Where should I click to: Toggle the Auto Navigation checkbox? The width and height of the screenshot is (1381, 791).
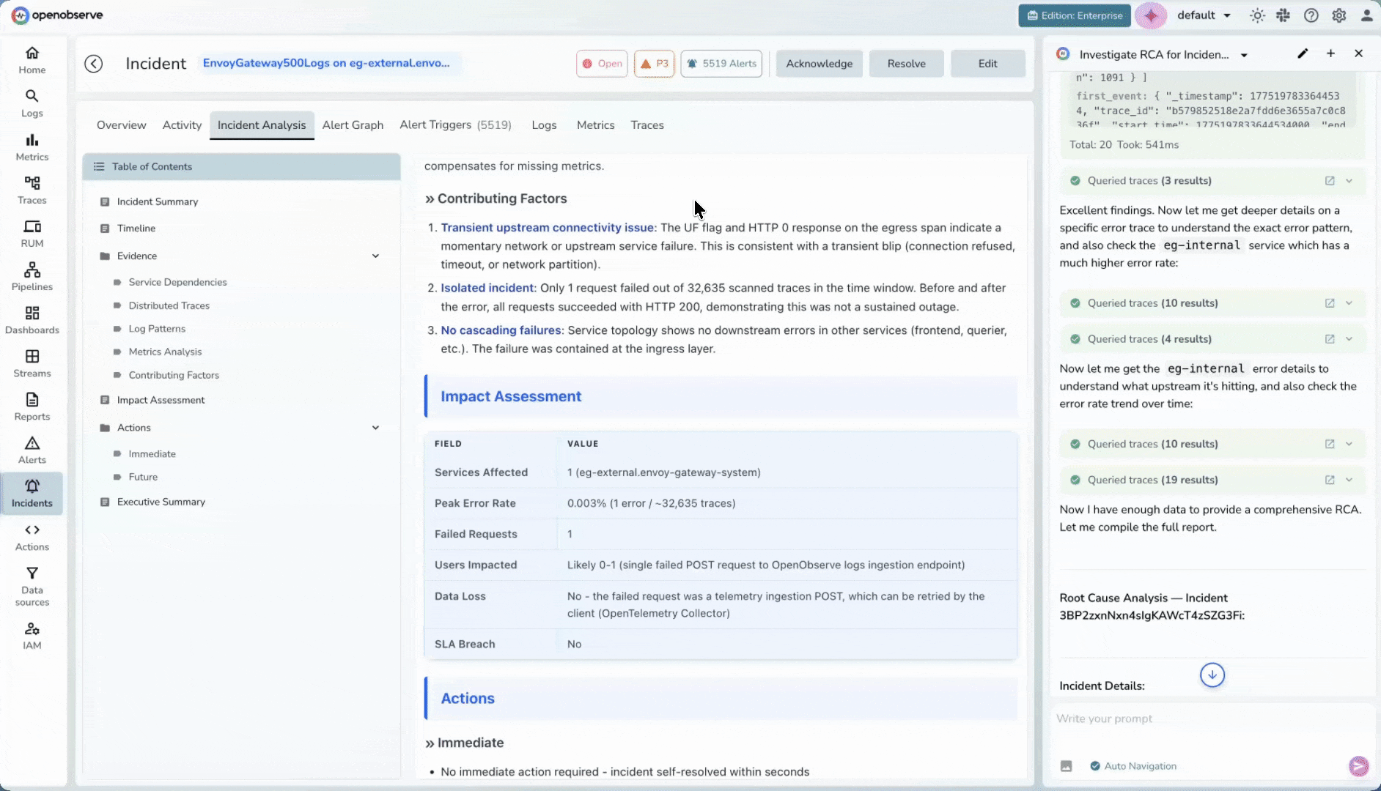coord(1095,766)
